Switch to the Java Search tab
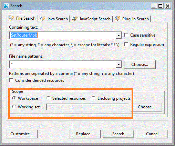The image size is (175, 146). pyautogui.click(x=54, y=19)
